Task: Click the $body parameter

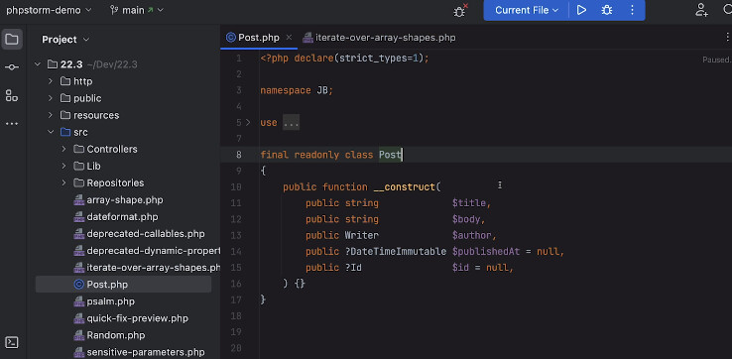Action: pyautogui.click(x=466, y=219)
